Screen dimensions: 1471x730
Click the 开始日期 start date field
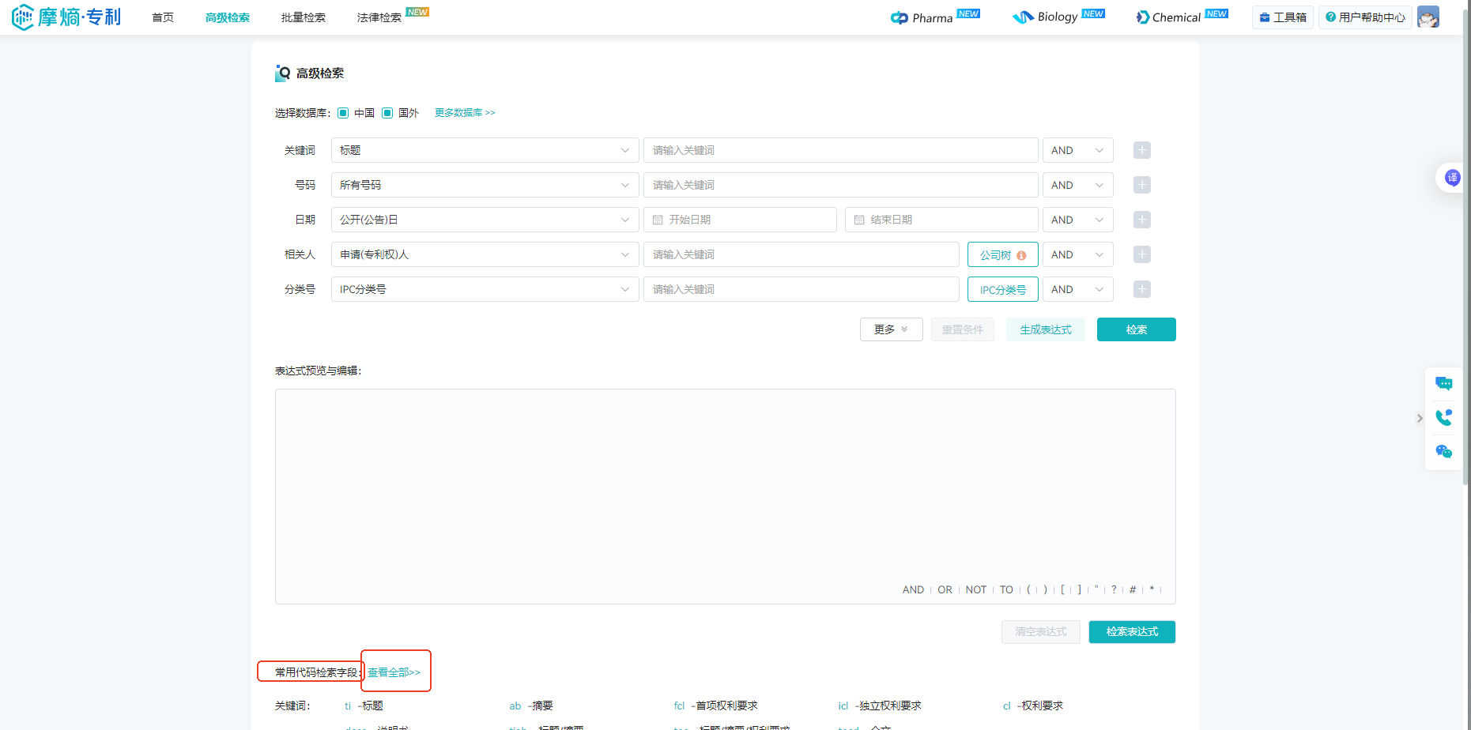[740, 220]
